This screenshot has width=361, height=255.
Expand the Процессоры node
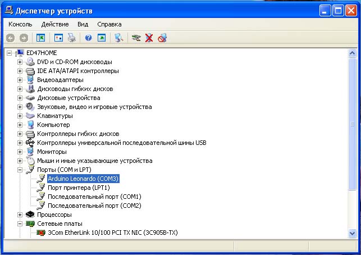[20, 215]
